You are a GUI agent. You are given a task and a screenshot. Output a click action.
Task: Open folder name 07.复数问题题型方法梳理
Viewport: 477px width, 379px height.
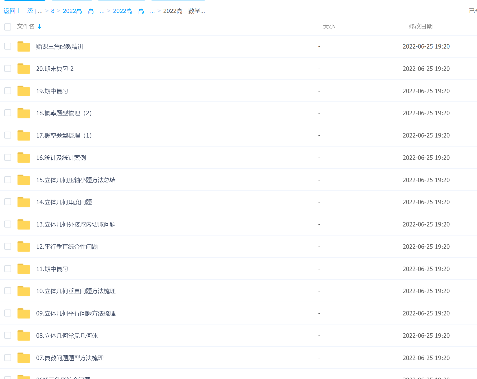coord(70,358)
